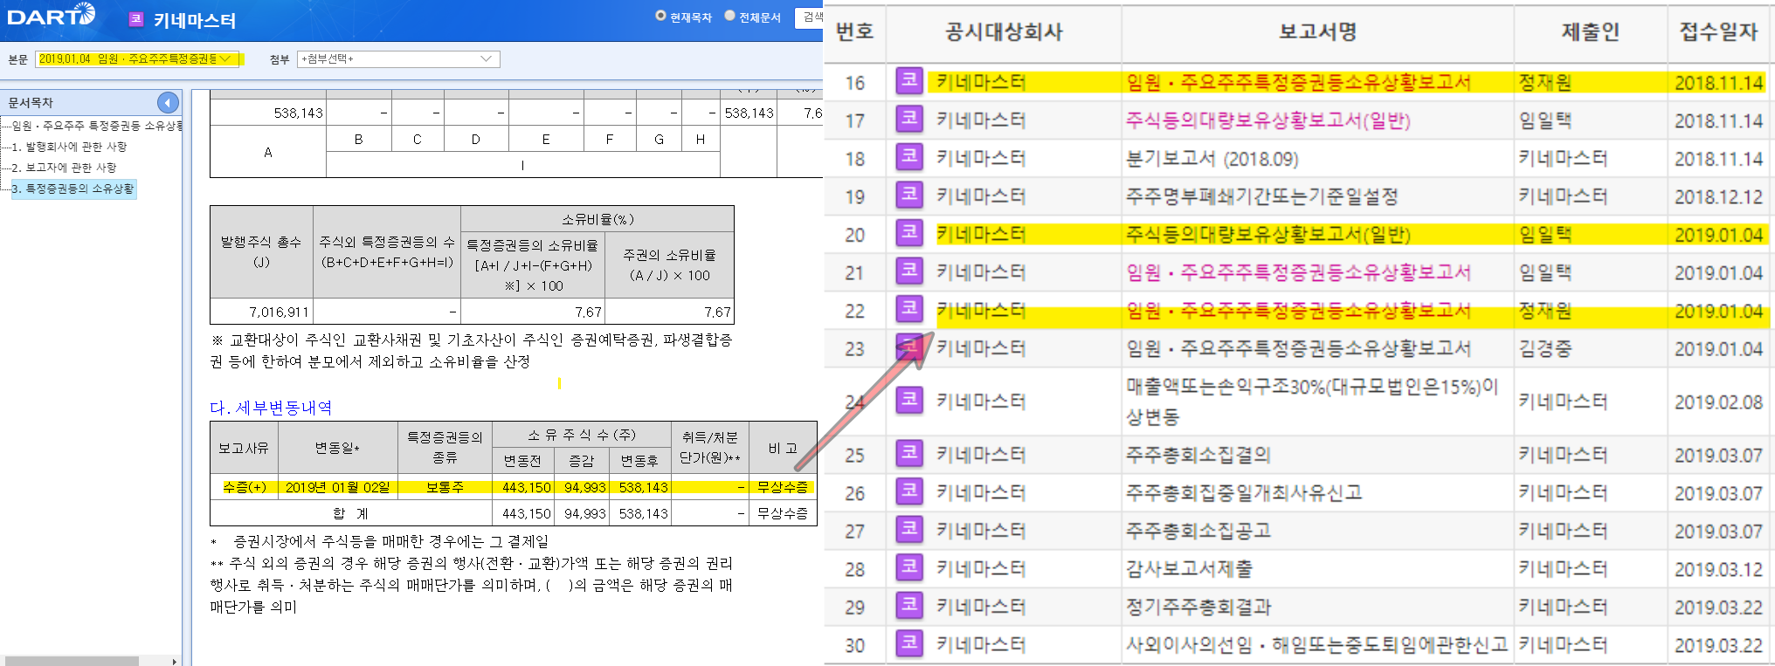This screenshot has width=1775, height=666.
Task: Open row 21 ownership report by 임일택
Action: [1298, 271]
